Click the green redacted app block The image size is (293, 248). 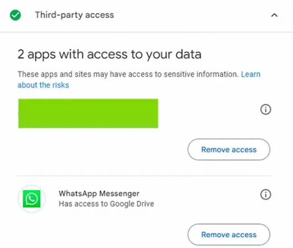point(88,114)
